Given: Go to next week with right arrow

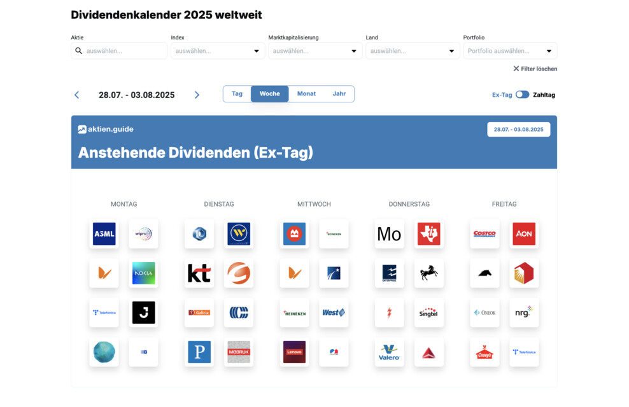Looking at the screenshot, I should click(x=197, y=95).
